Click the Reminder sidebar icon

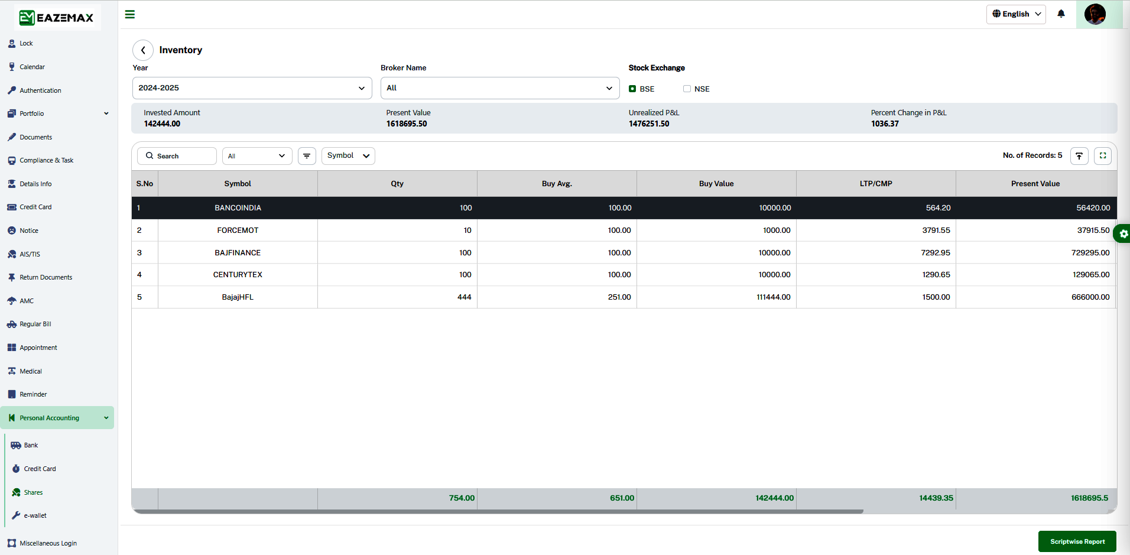(12, 394)
